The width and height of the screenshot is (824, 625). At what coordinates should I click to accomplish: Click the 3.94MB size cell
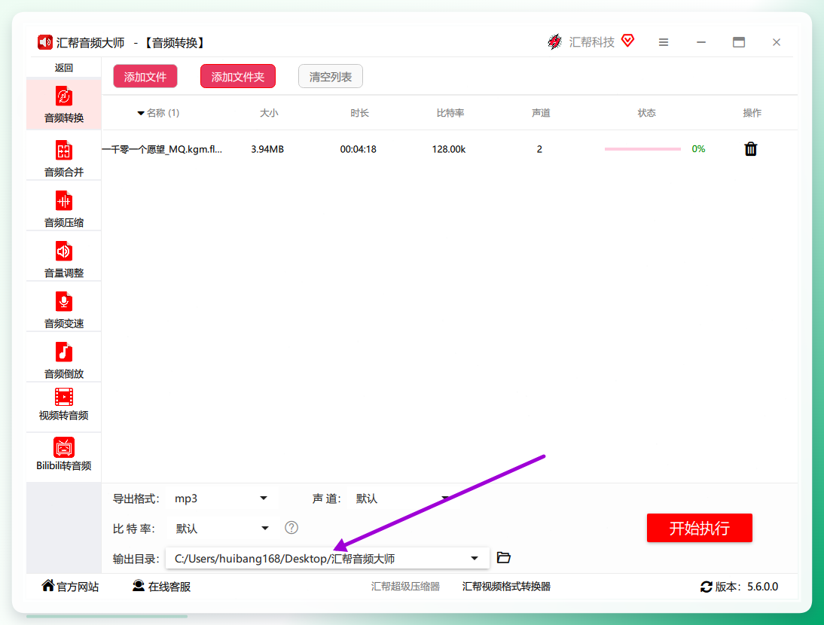tap(267, 149)
